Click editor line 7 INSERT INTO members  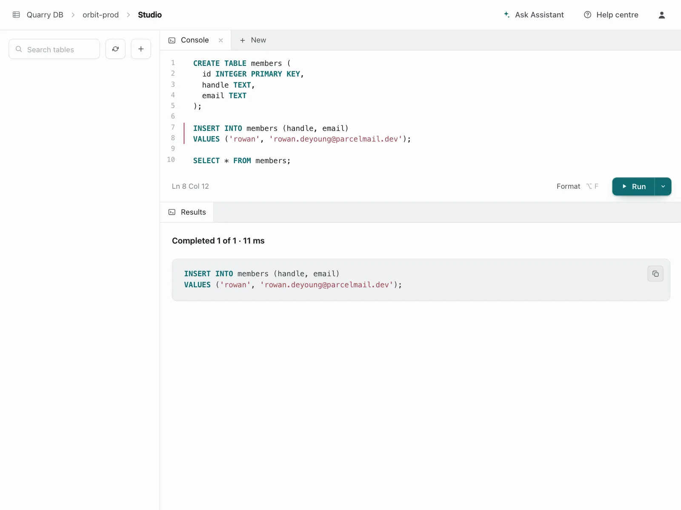click(271, 128)
